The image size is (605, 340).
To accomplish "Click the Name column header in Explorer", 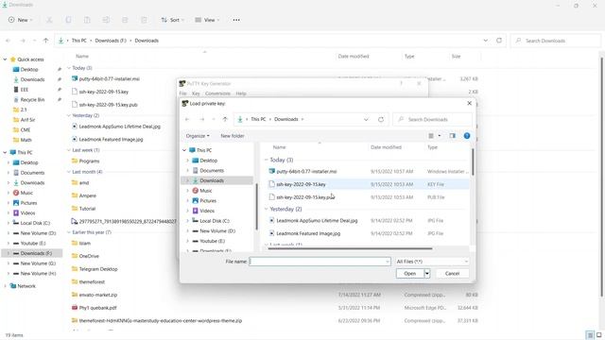I will point(82,57).
